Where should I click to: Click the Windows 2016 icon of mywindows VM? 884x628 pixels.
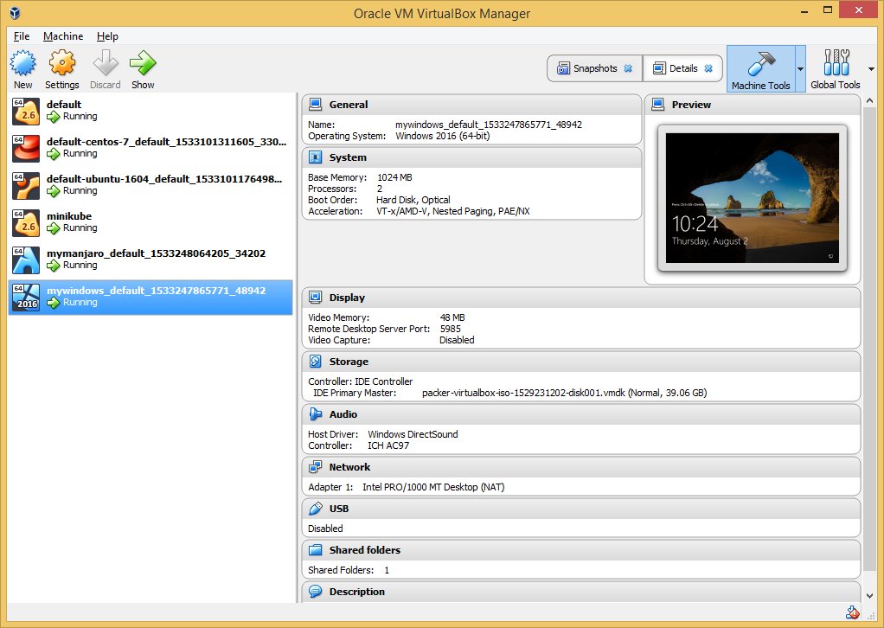coord(26,297)
